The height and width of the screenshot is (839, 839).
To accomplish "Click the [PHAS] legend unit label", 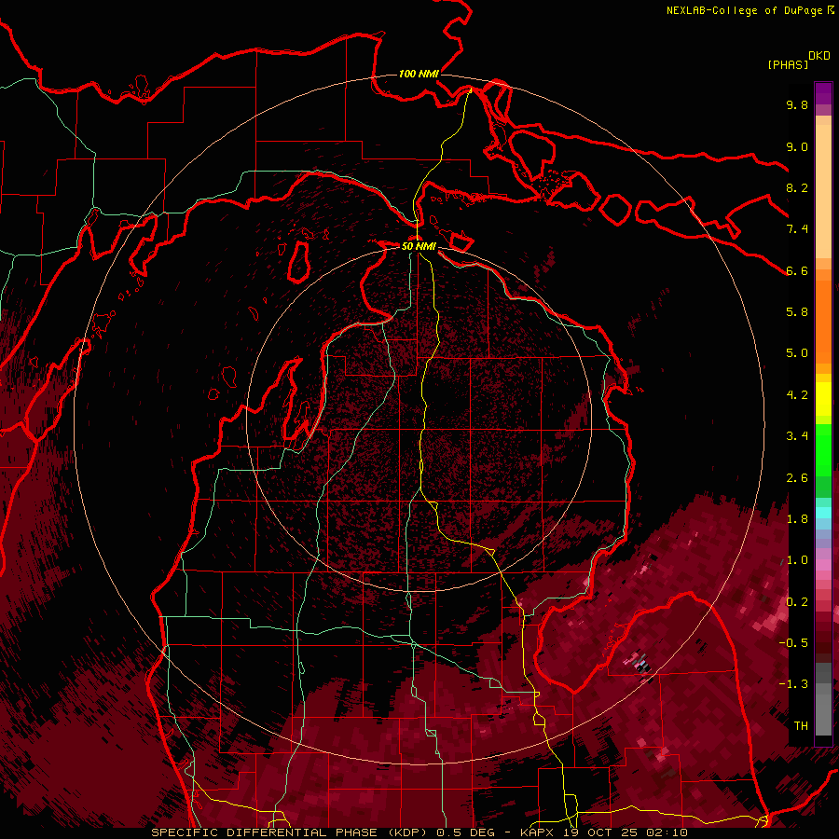I will tap(788, 65).
